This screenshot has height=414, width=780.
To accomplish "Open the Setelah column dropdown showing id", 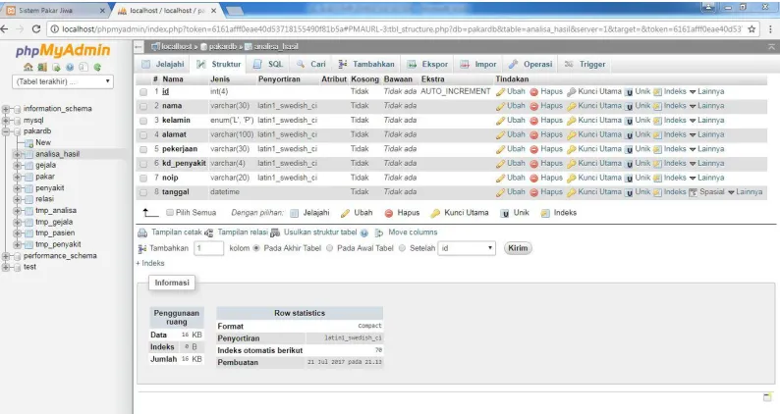I will (467, 248).
